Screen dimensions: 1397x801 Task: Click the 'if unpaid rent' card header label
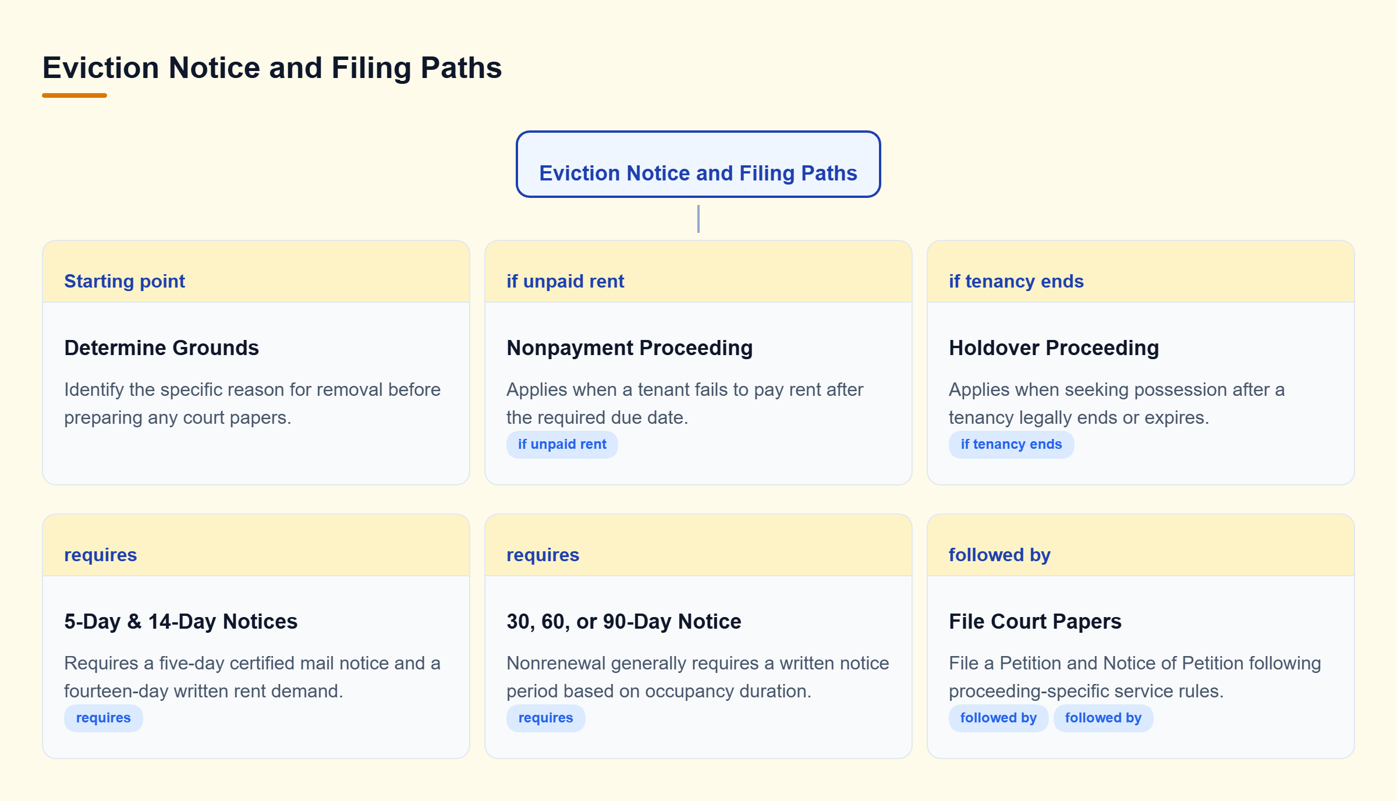[565, 281]
